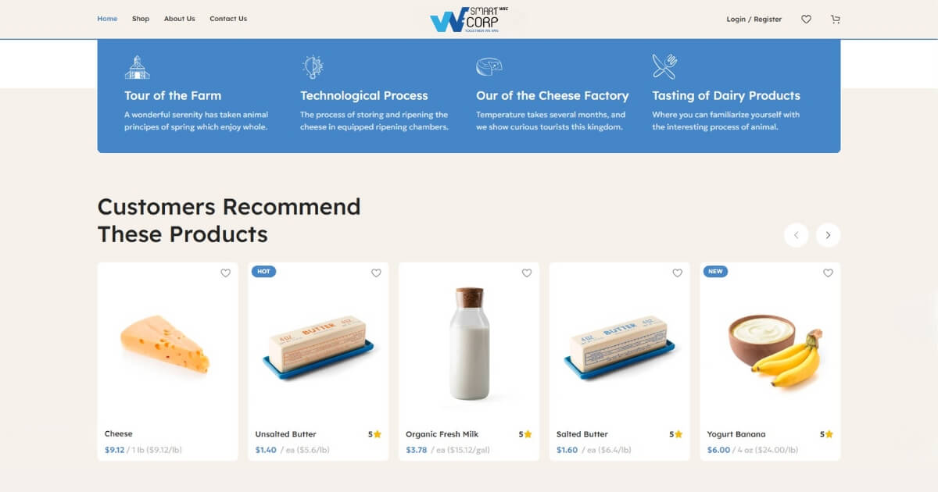
Task: Click the HOT badge on Unsalted Butter
Action: tap(263, 271)
